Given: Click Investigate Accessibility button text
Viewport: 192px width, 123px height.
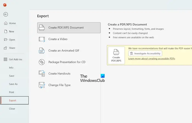Looking at the screenshot, I should point(147,54).
